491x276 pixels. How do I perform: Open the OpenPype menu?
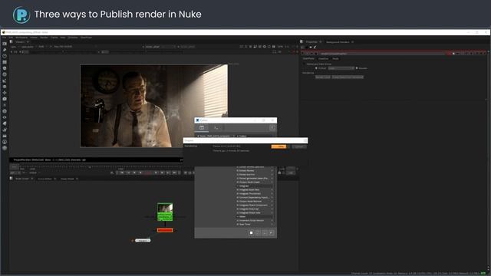coord(87,38)
